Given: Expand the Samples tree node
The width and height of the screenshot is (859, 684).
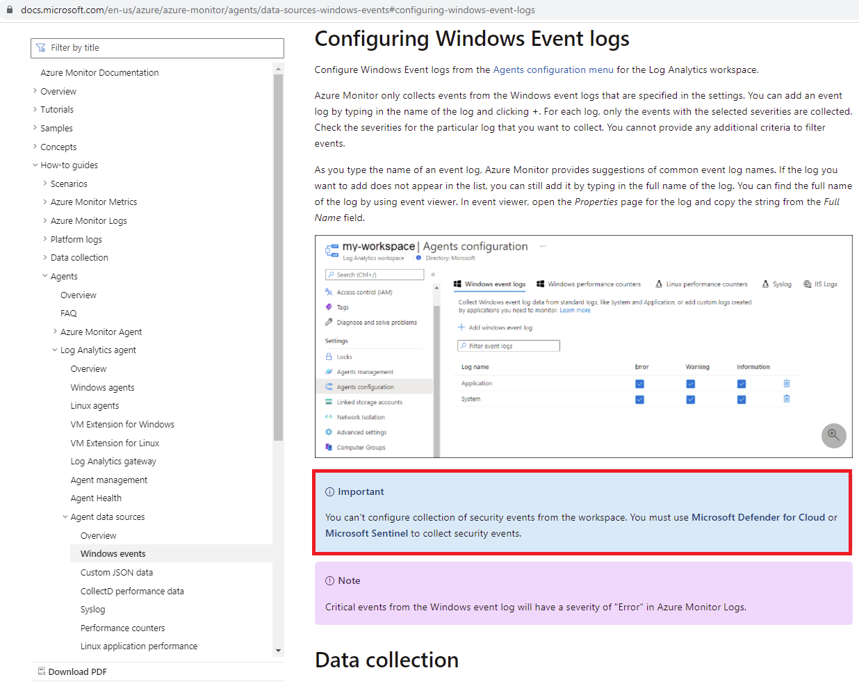Looking at the screenshot, I should click(x=35, y=128).
